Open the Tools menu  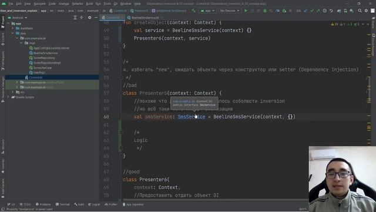107,4
